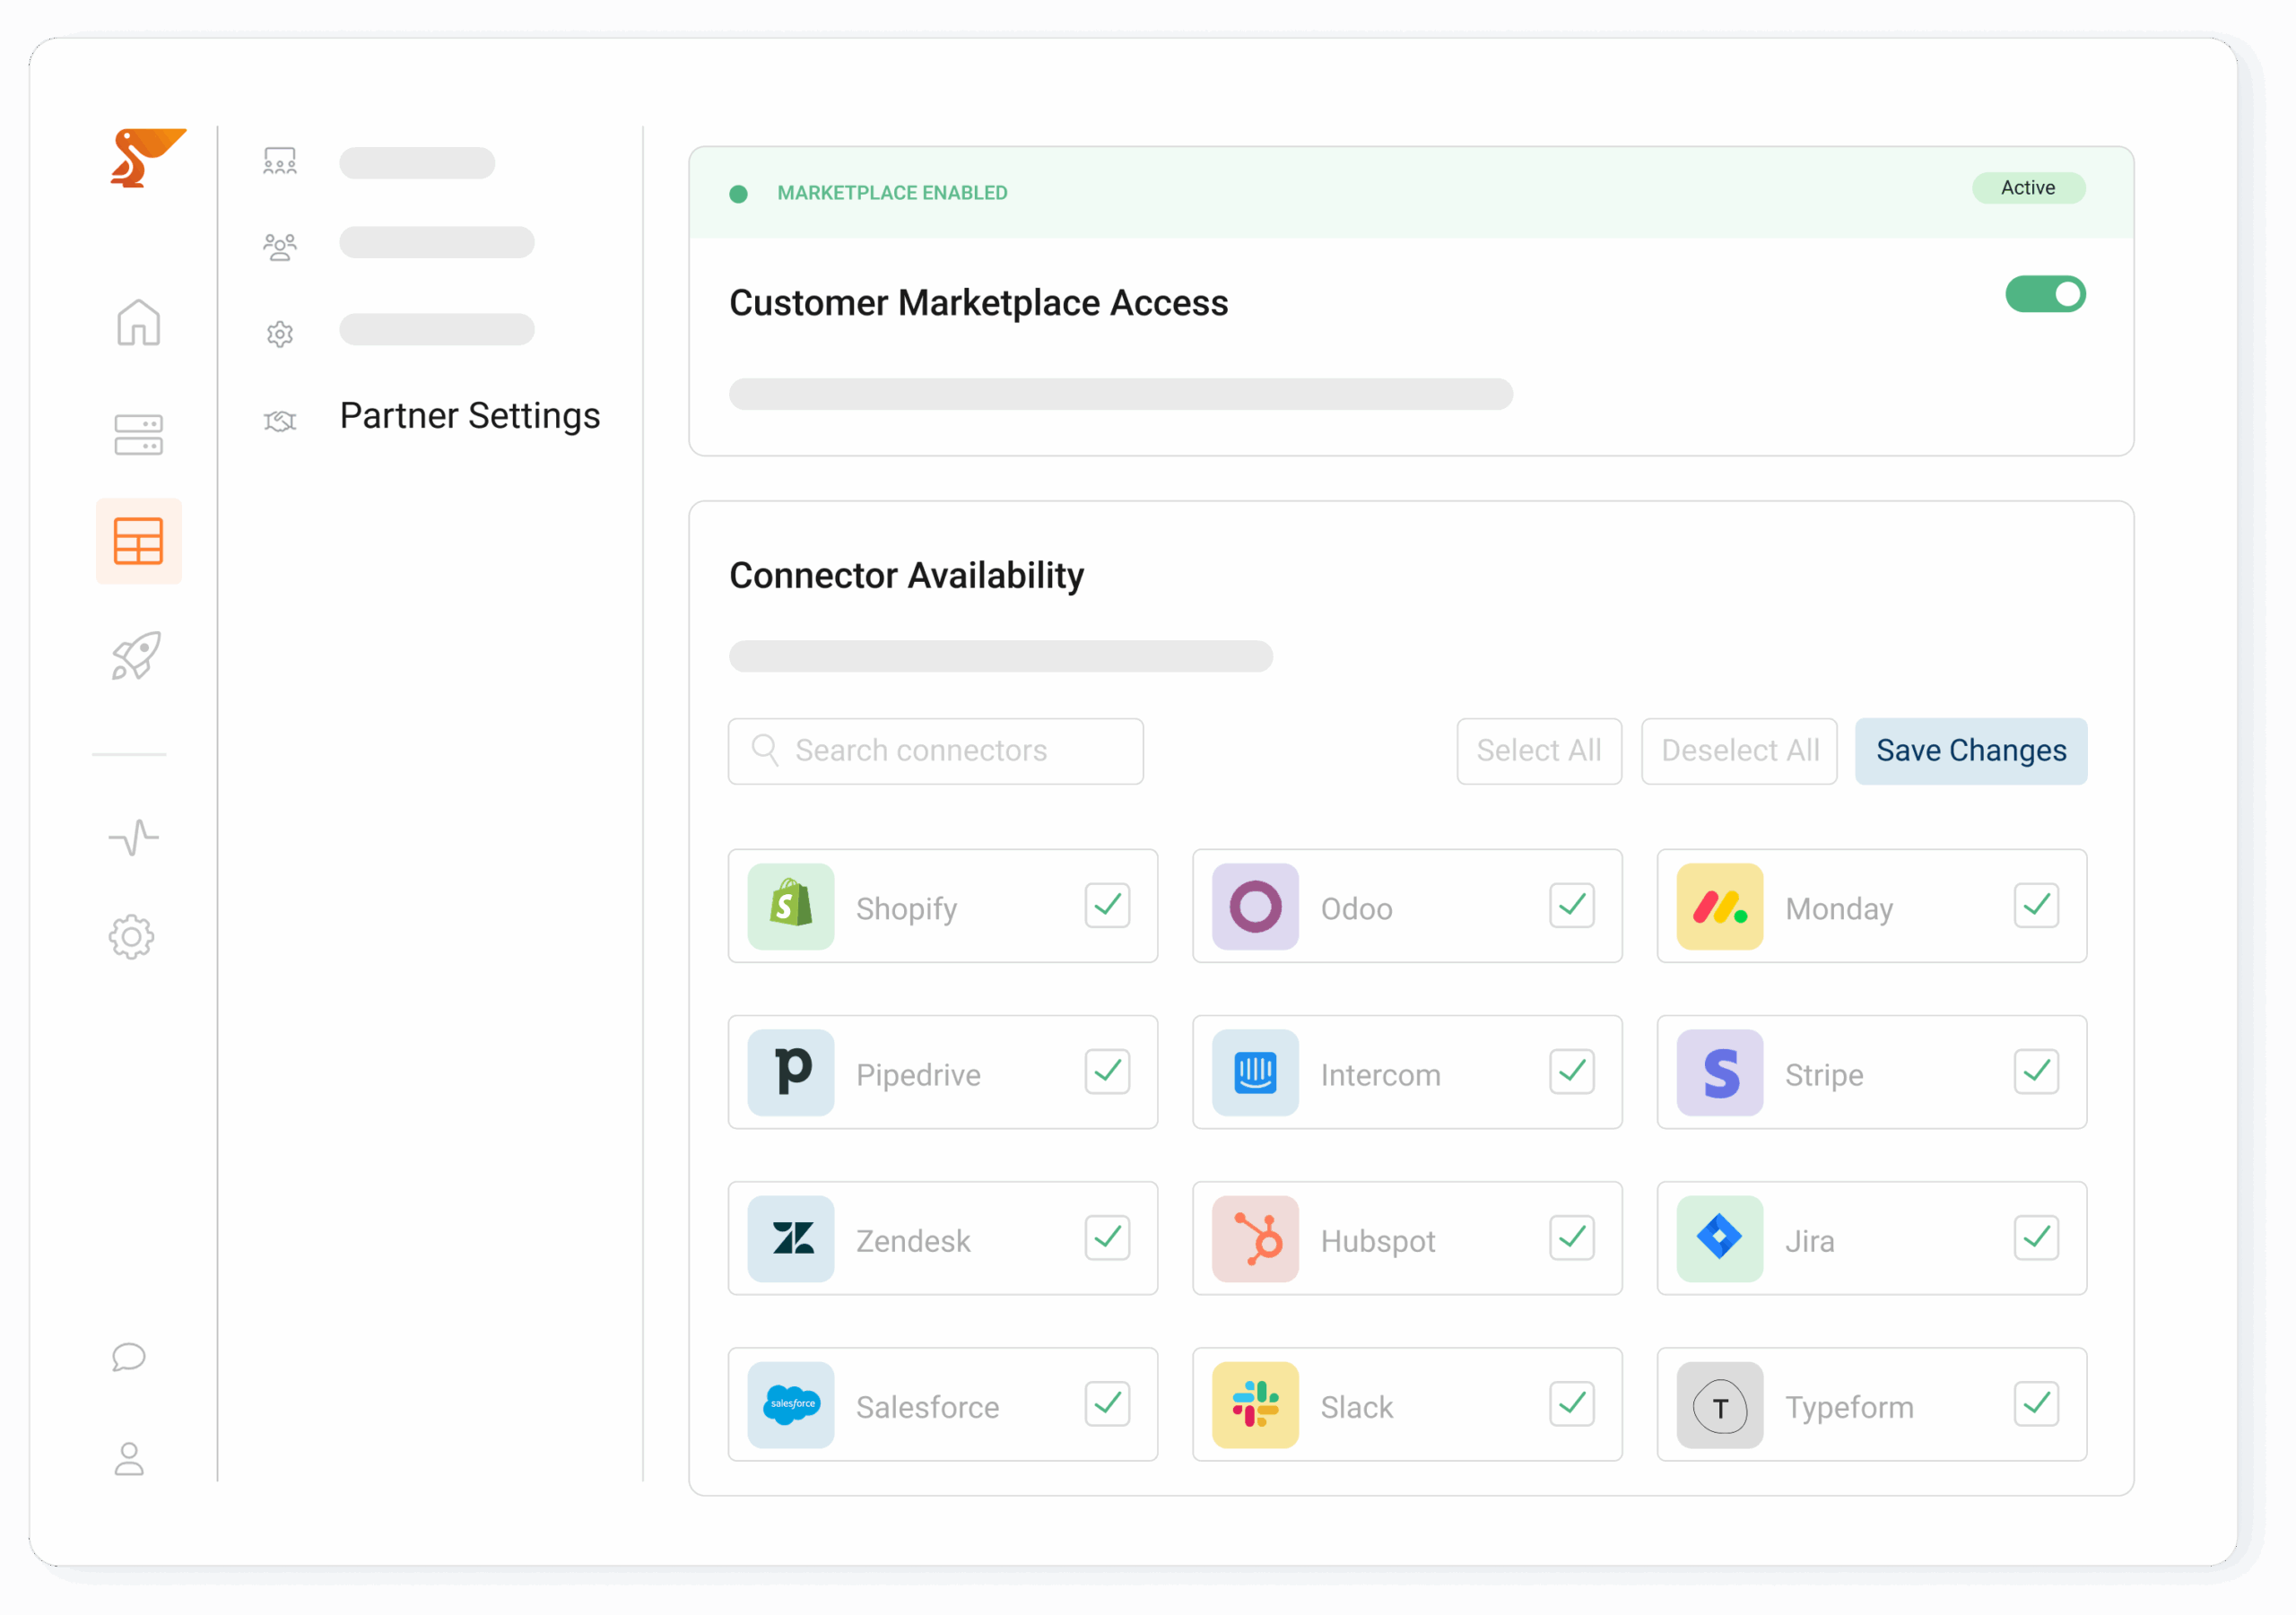Click the Hubspot logo icon

(x=1255, y=1238)
